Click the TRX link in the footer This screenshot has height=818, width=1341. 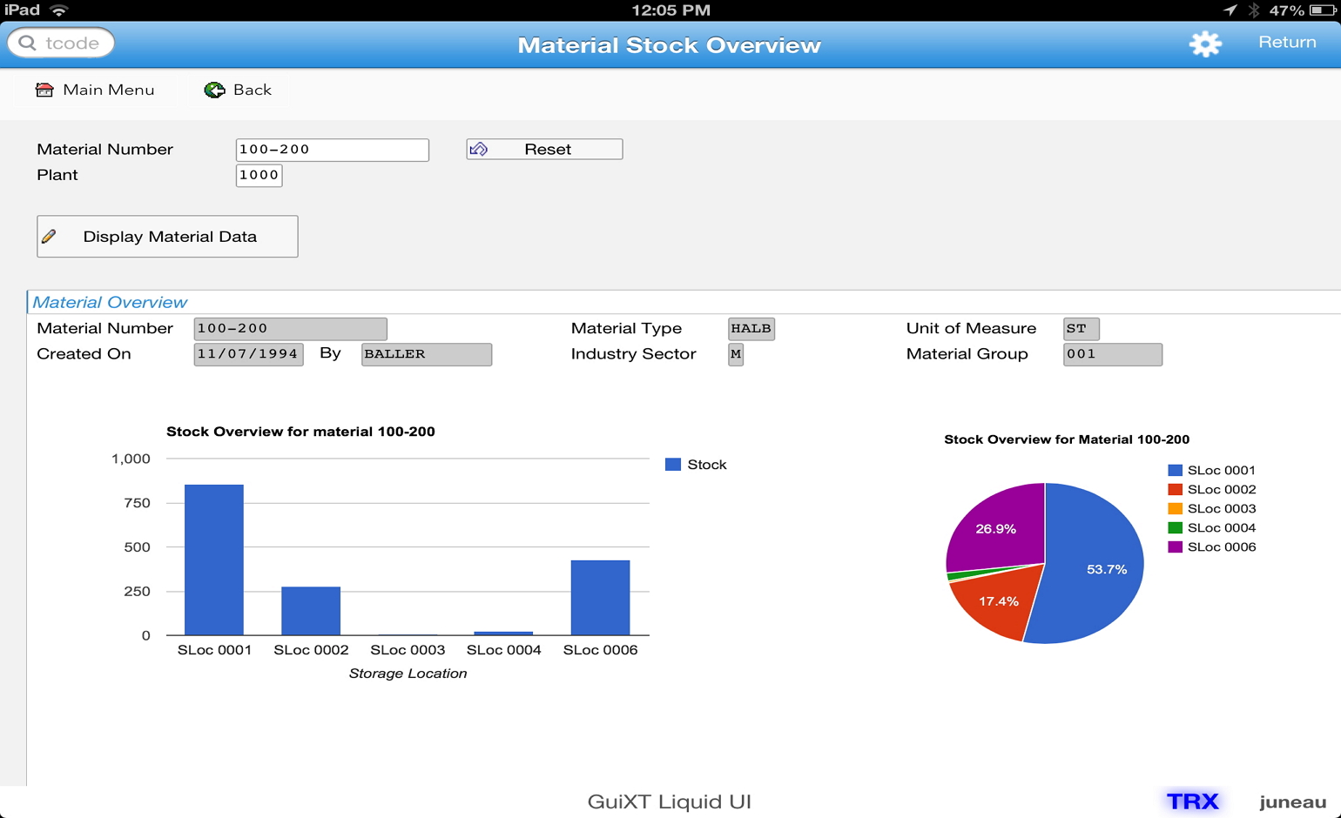click(1192, 801)
